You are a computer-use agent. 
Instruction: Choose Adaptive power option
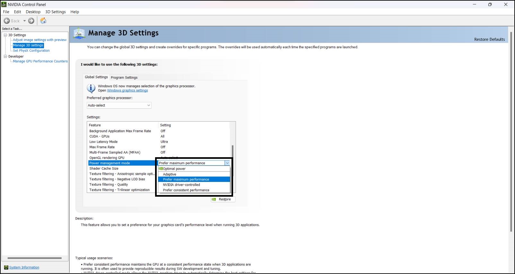(x=194, y=174)
